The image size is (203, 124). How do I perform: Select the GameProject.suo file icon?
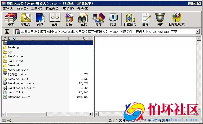[5, 83]
